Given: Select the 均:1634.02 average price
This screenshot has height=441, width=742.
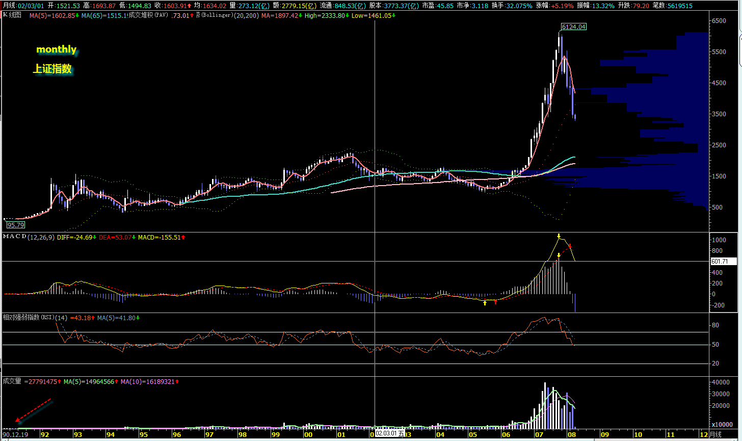Looking at the screenshot, I should (x=210, y=6).
